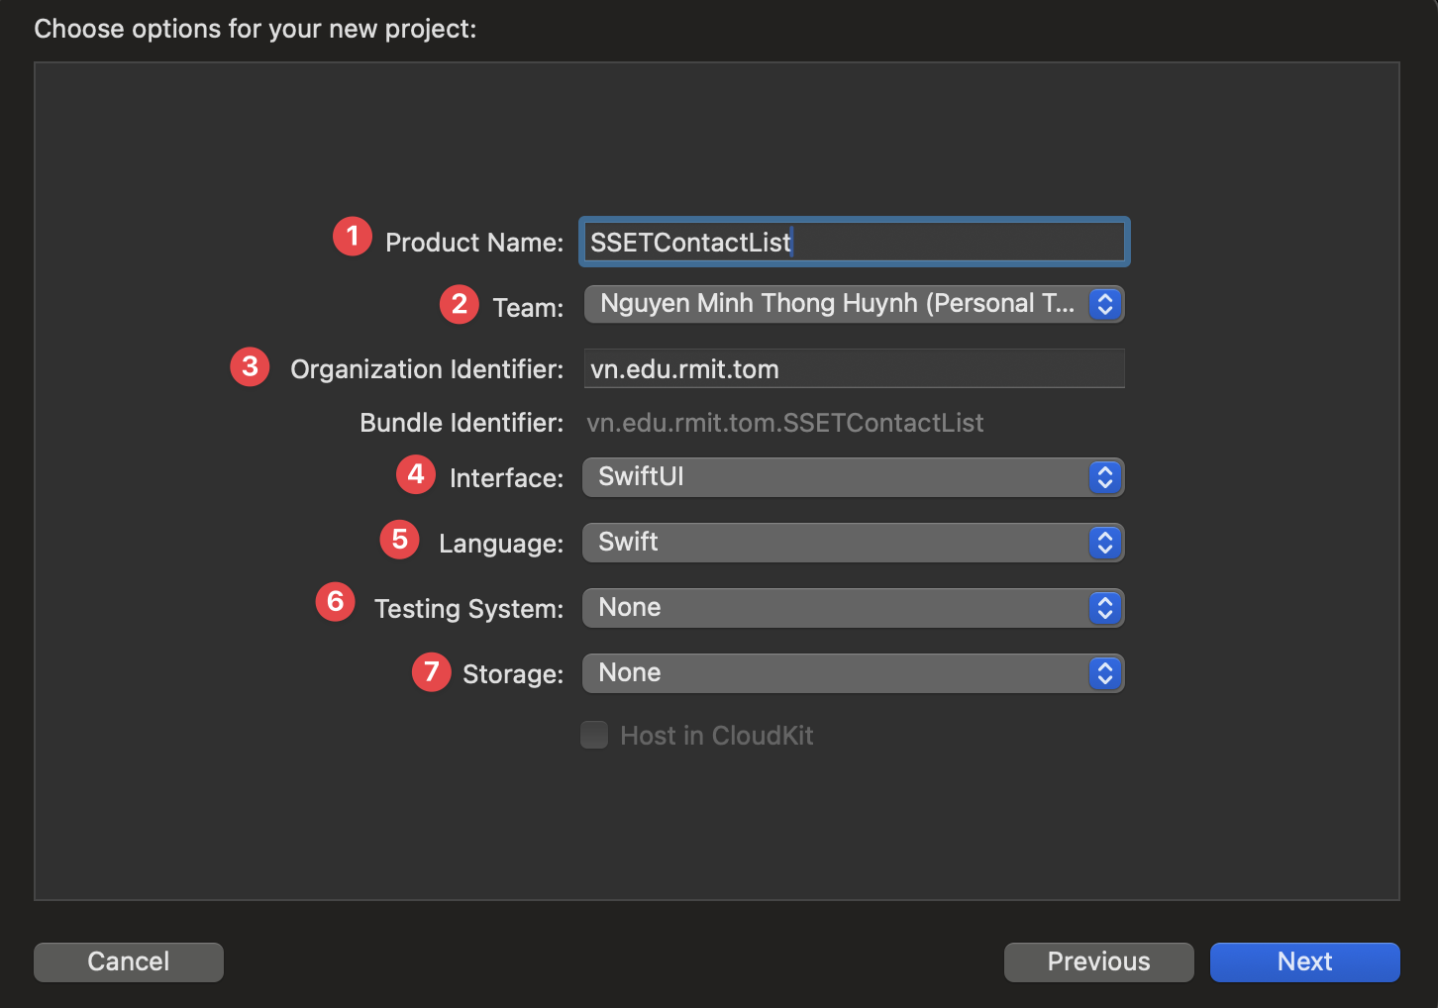Open the Testing System dropdown

pos(852,608)
